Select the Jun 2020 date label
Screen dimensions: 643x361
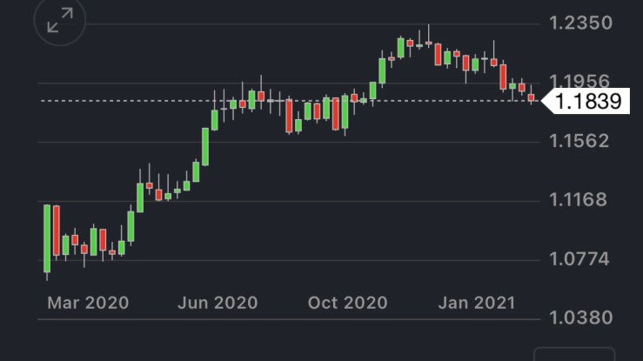click(218, 303)
